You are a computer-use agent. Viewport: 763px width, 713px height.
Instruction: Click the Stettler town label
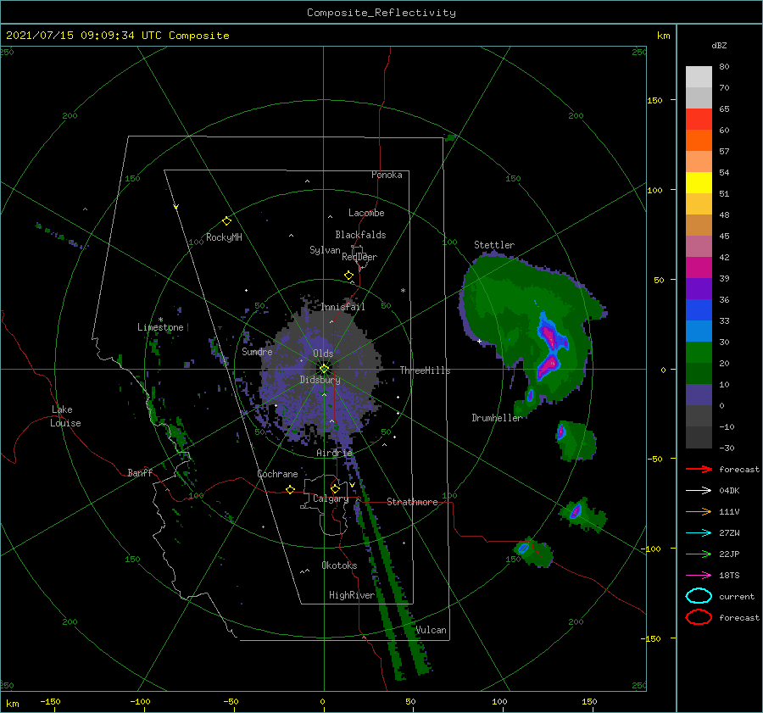click(x=494, y=245)
